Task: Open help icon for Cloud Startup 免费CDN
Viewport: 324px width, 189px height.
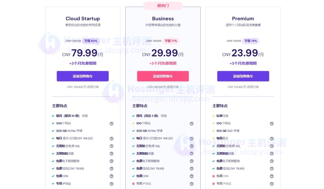Action: [x=111, y=176]
